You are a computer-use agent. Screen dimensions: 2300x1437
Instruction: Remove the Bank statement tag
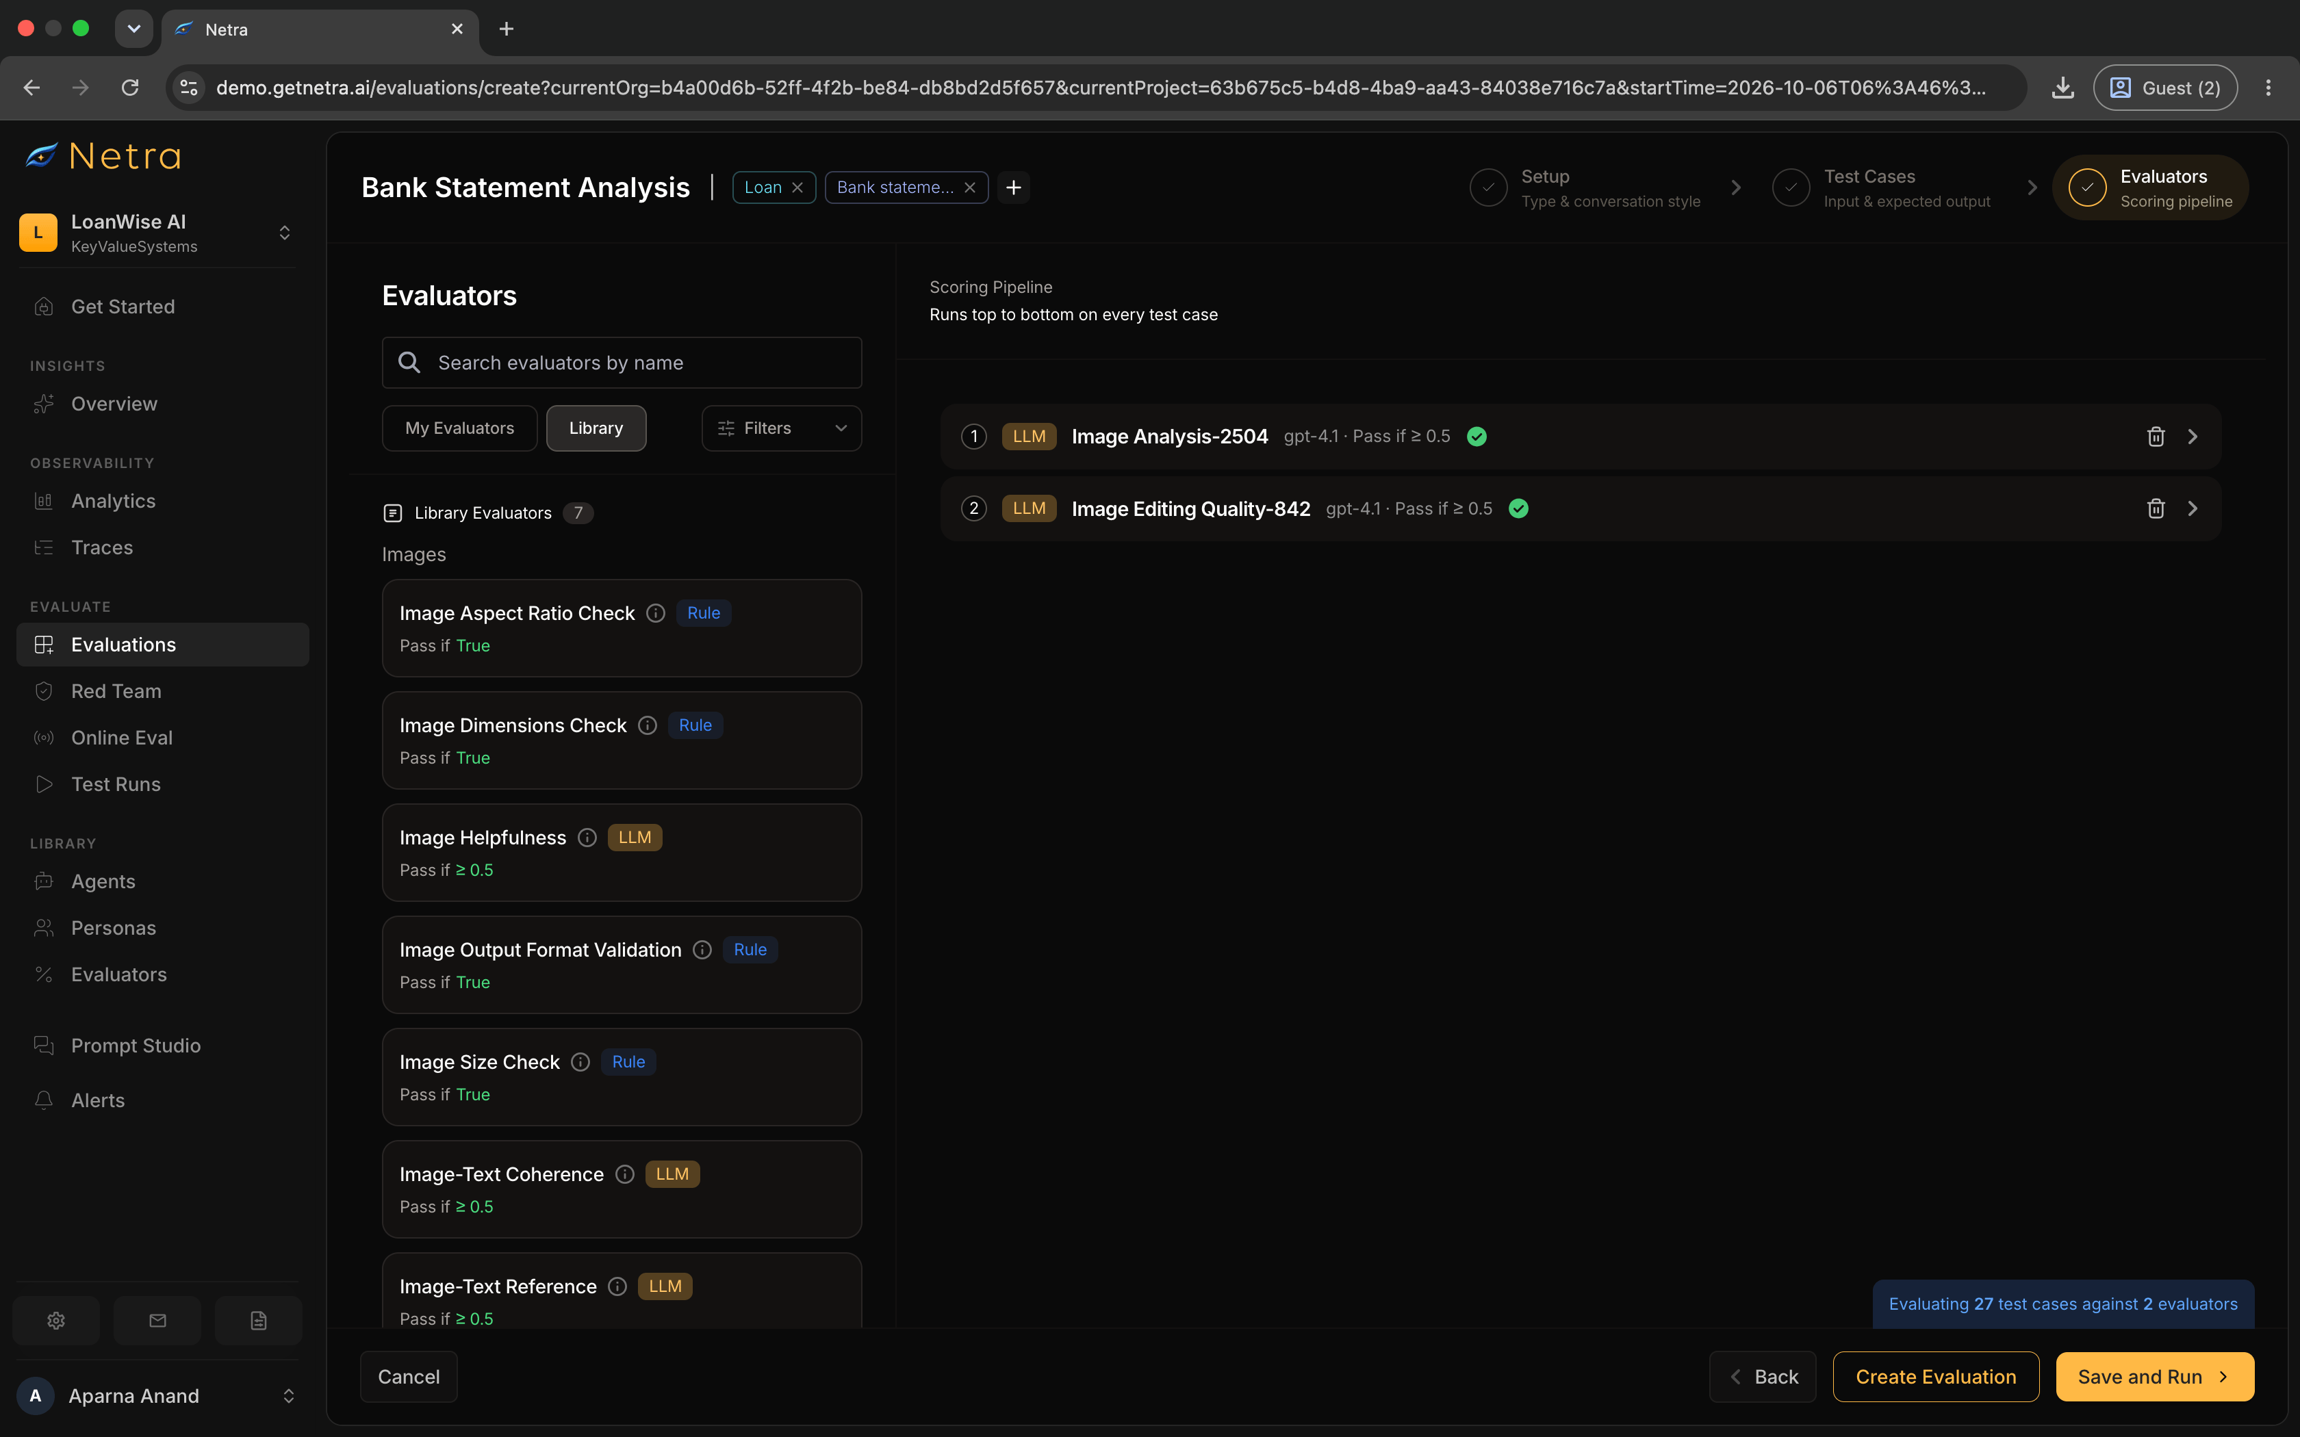pos(969,187)
